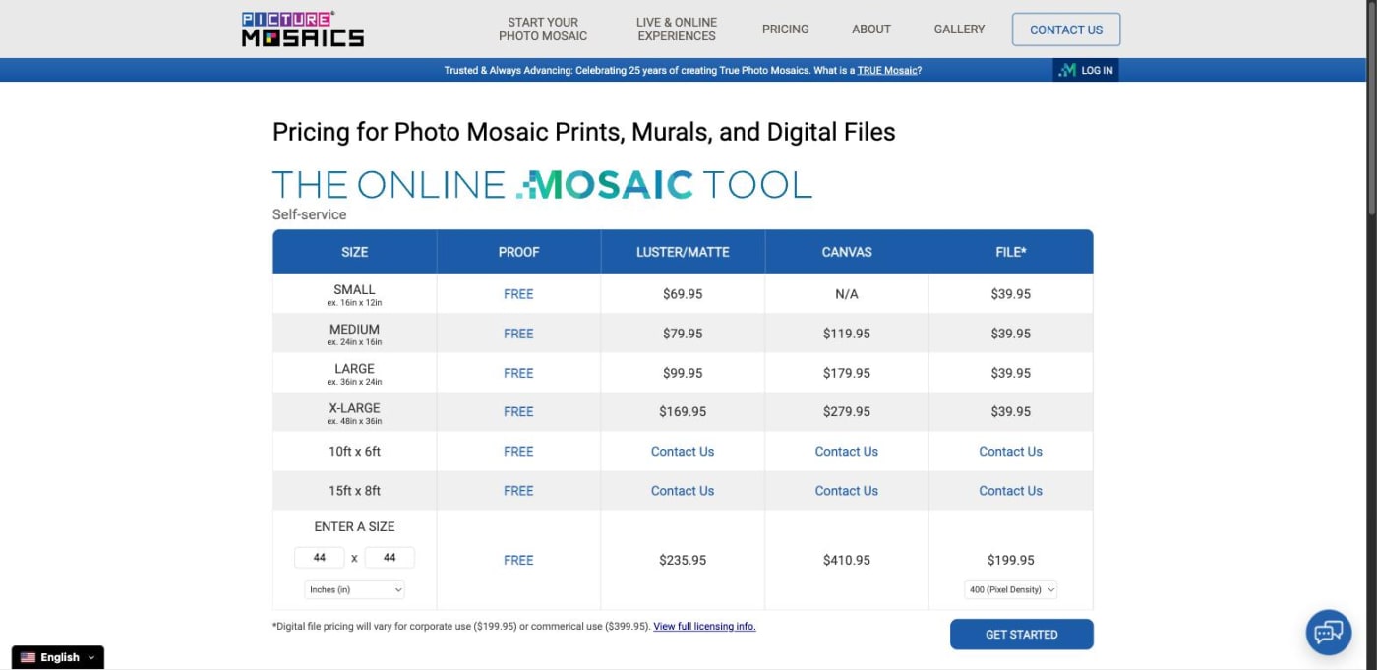
Task: Click the CANVAS column header
Action: pos(847,252)
